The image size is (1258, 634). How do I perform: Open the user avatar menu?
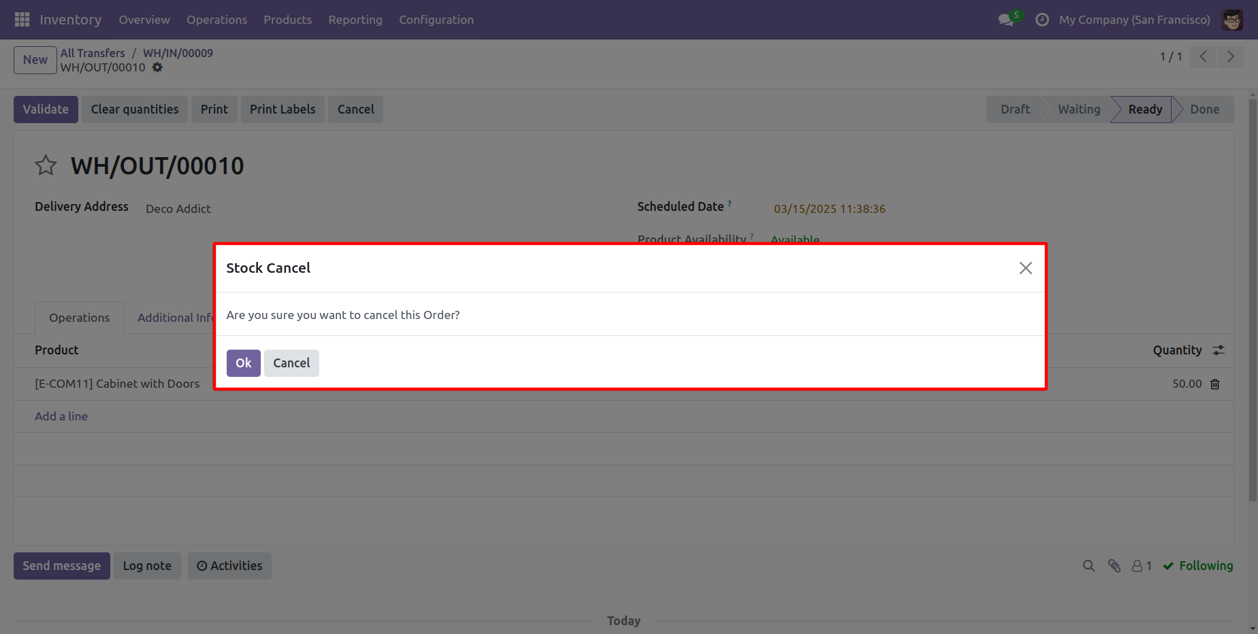(1233, 20)
